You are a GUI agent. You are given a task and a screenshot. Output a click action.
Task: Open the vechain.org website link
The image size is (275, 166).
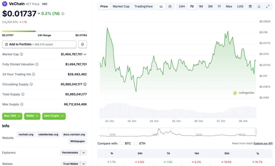(26, 134)
